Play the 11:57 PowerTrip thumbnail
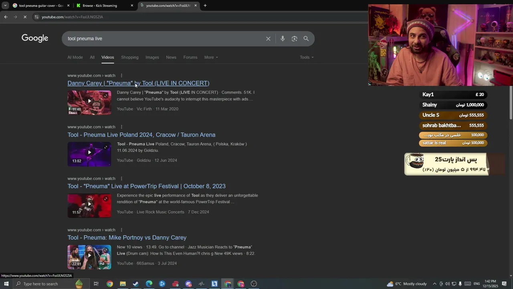513x289 pixels. [x=89, y=206]
